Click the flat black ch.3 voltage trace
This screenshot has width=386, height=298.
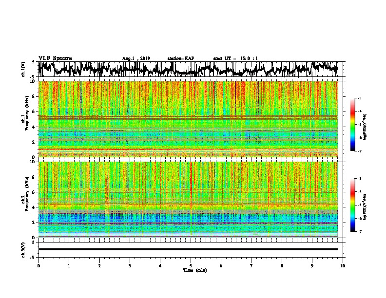tap(188, 249)
